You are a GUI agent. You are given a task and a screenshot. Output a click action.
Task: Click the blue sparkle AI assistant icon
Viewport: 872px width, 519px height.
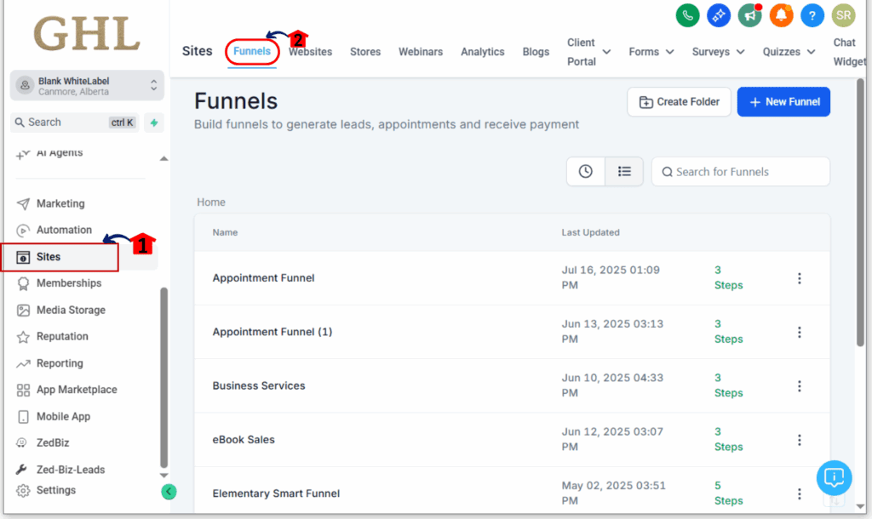pos(719,15)
